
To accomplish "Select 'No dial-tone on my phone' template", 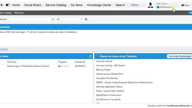I will pyautogui.click(x=108, y=99).
